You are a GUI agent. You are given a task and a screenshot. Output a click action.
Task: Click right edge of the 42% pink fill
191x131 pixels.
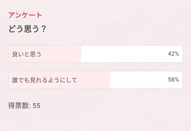[x=80, y=54]
